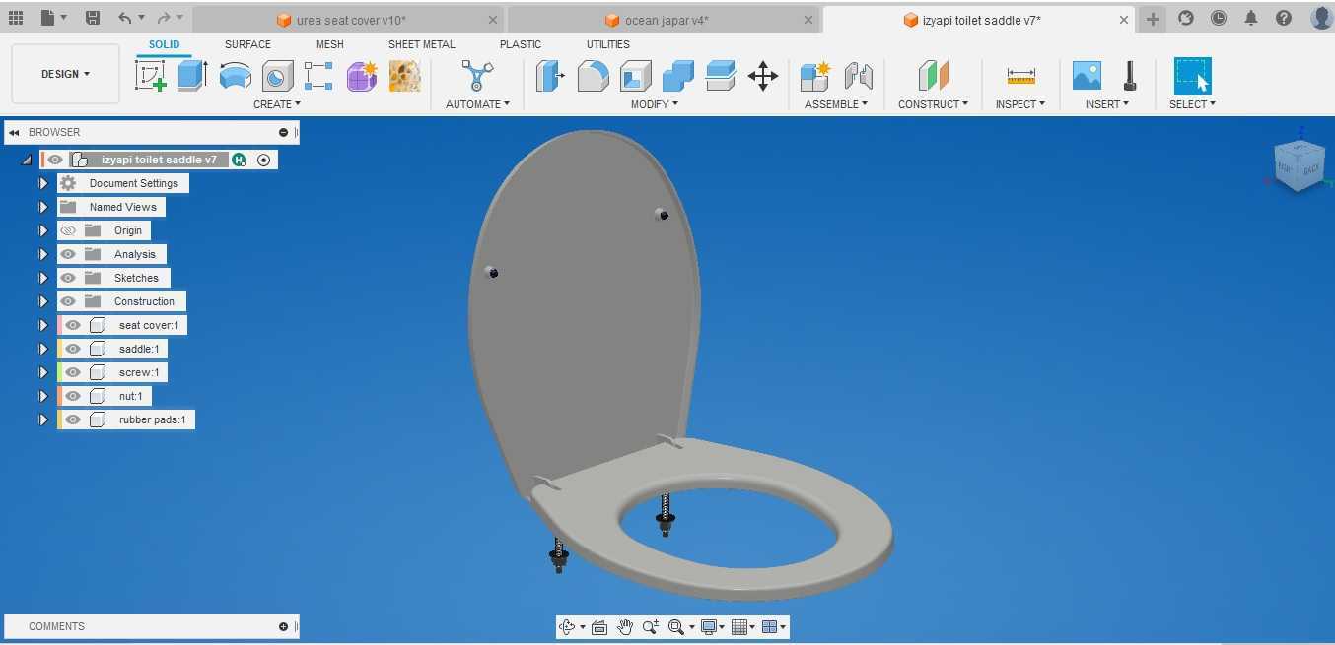
Task: Open a new design tab with plus button
Action: click(1154, 19)
